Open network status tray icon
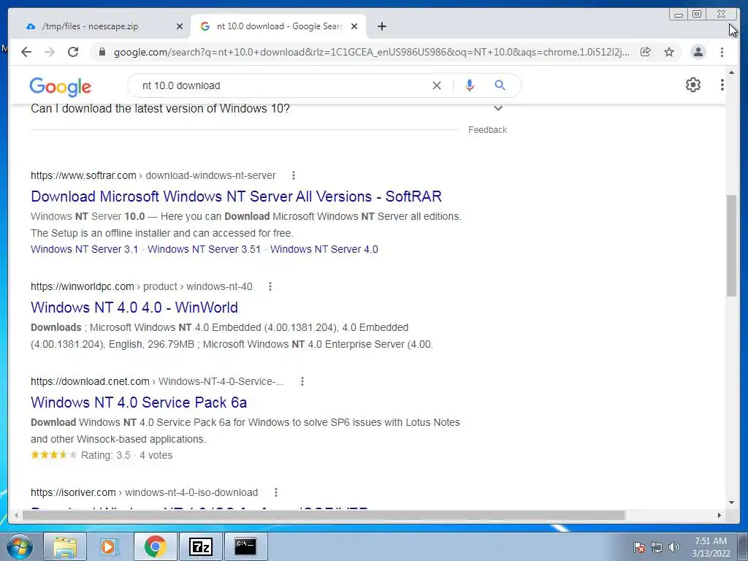Image resolution: width=748 pixels, height=561 pixels. (x=657, y=547)
